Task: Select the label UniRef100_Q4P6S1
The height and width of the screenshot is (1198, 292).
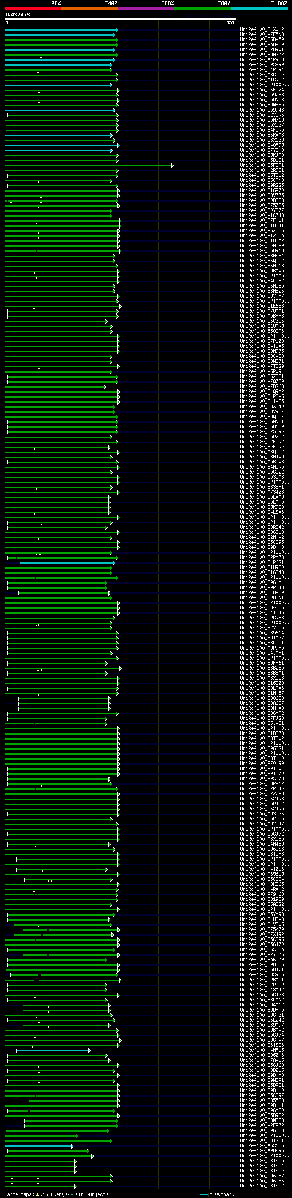Action: point(262,562)
